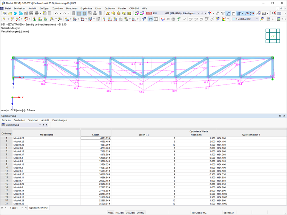The width and height of the screenshot is (287, 215).
Task: Toggle the tables panel toolbar icon
Action: (x=79, y=13)
